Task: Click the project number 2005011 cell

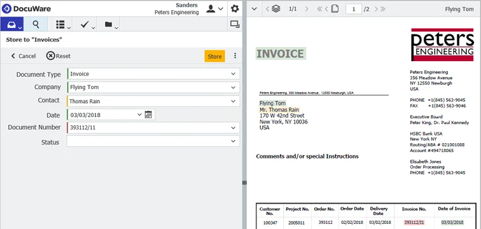Action: coord(297,223)
